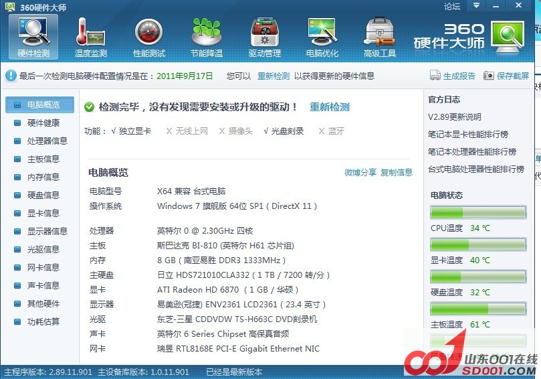541x379 pixels.
Task: Switch to 功耗估算 in the sidebar
Action: (x=43, y=322)
